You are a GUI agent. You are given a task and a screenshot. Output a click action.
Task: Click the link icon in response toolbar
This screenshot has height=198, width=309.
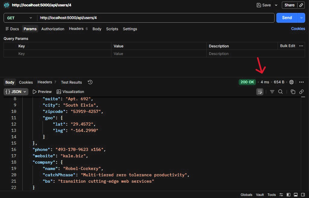(301, 92)
